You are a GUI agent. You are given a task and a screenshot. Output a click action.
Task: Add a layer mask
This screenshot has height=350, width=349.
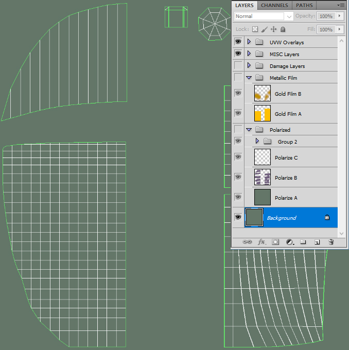tap(275, 242)
